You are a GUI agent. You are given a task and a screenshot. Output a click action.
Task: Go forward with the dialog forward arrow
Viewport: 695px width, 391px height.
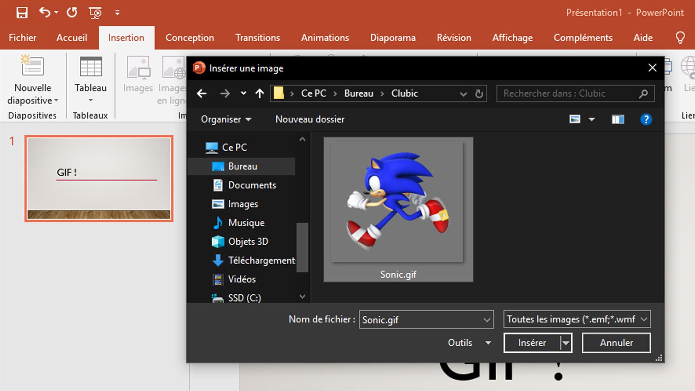click(225, 93)
